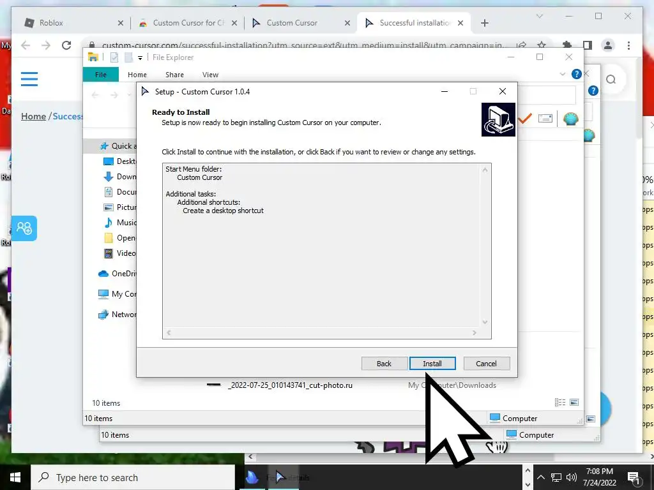Image resolution: width=654 pixels, height=490 pixels.
Task: Open the File tab in File Explorer
Action: click(100, 75)
